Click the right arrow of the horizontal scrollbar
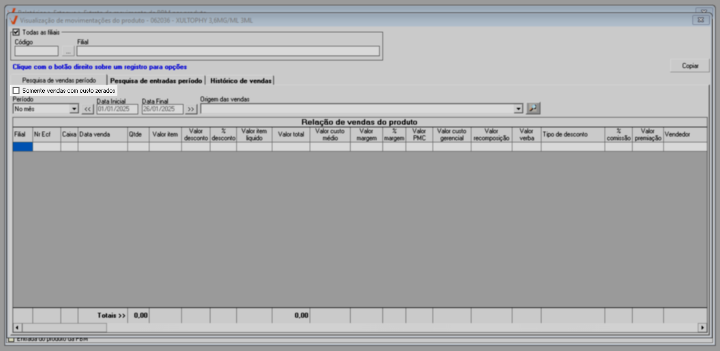The height and width of the screenshot is (351, 720). [x=702, y=328]
